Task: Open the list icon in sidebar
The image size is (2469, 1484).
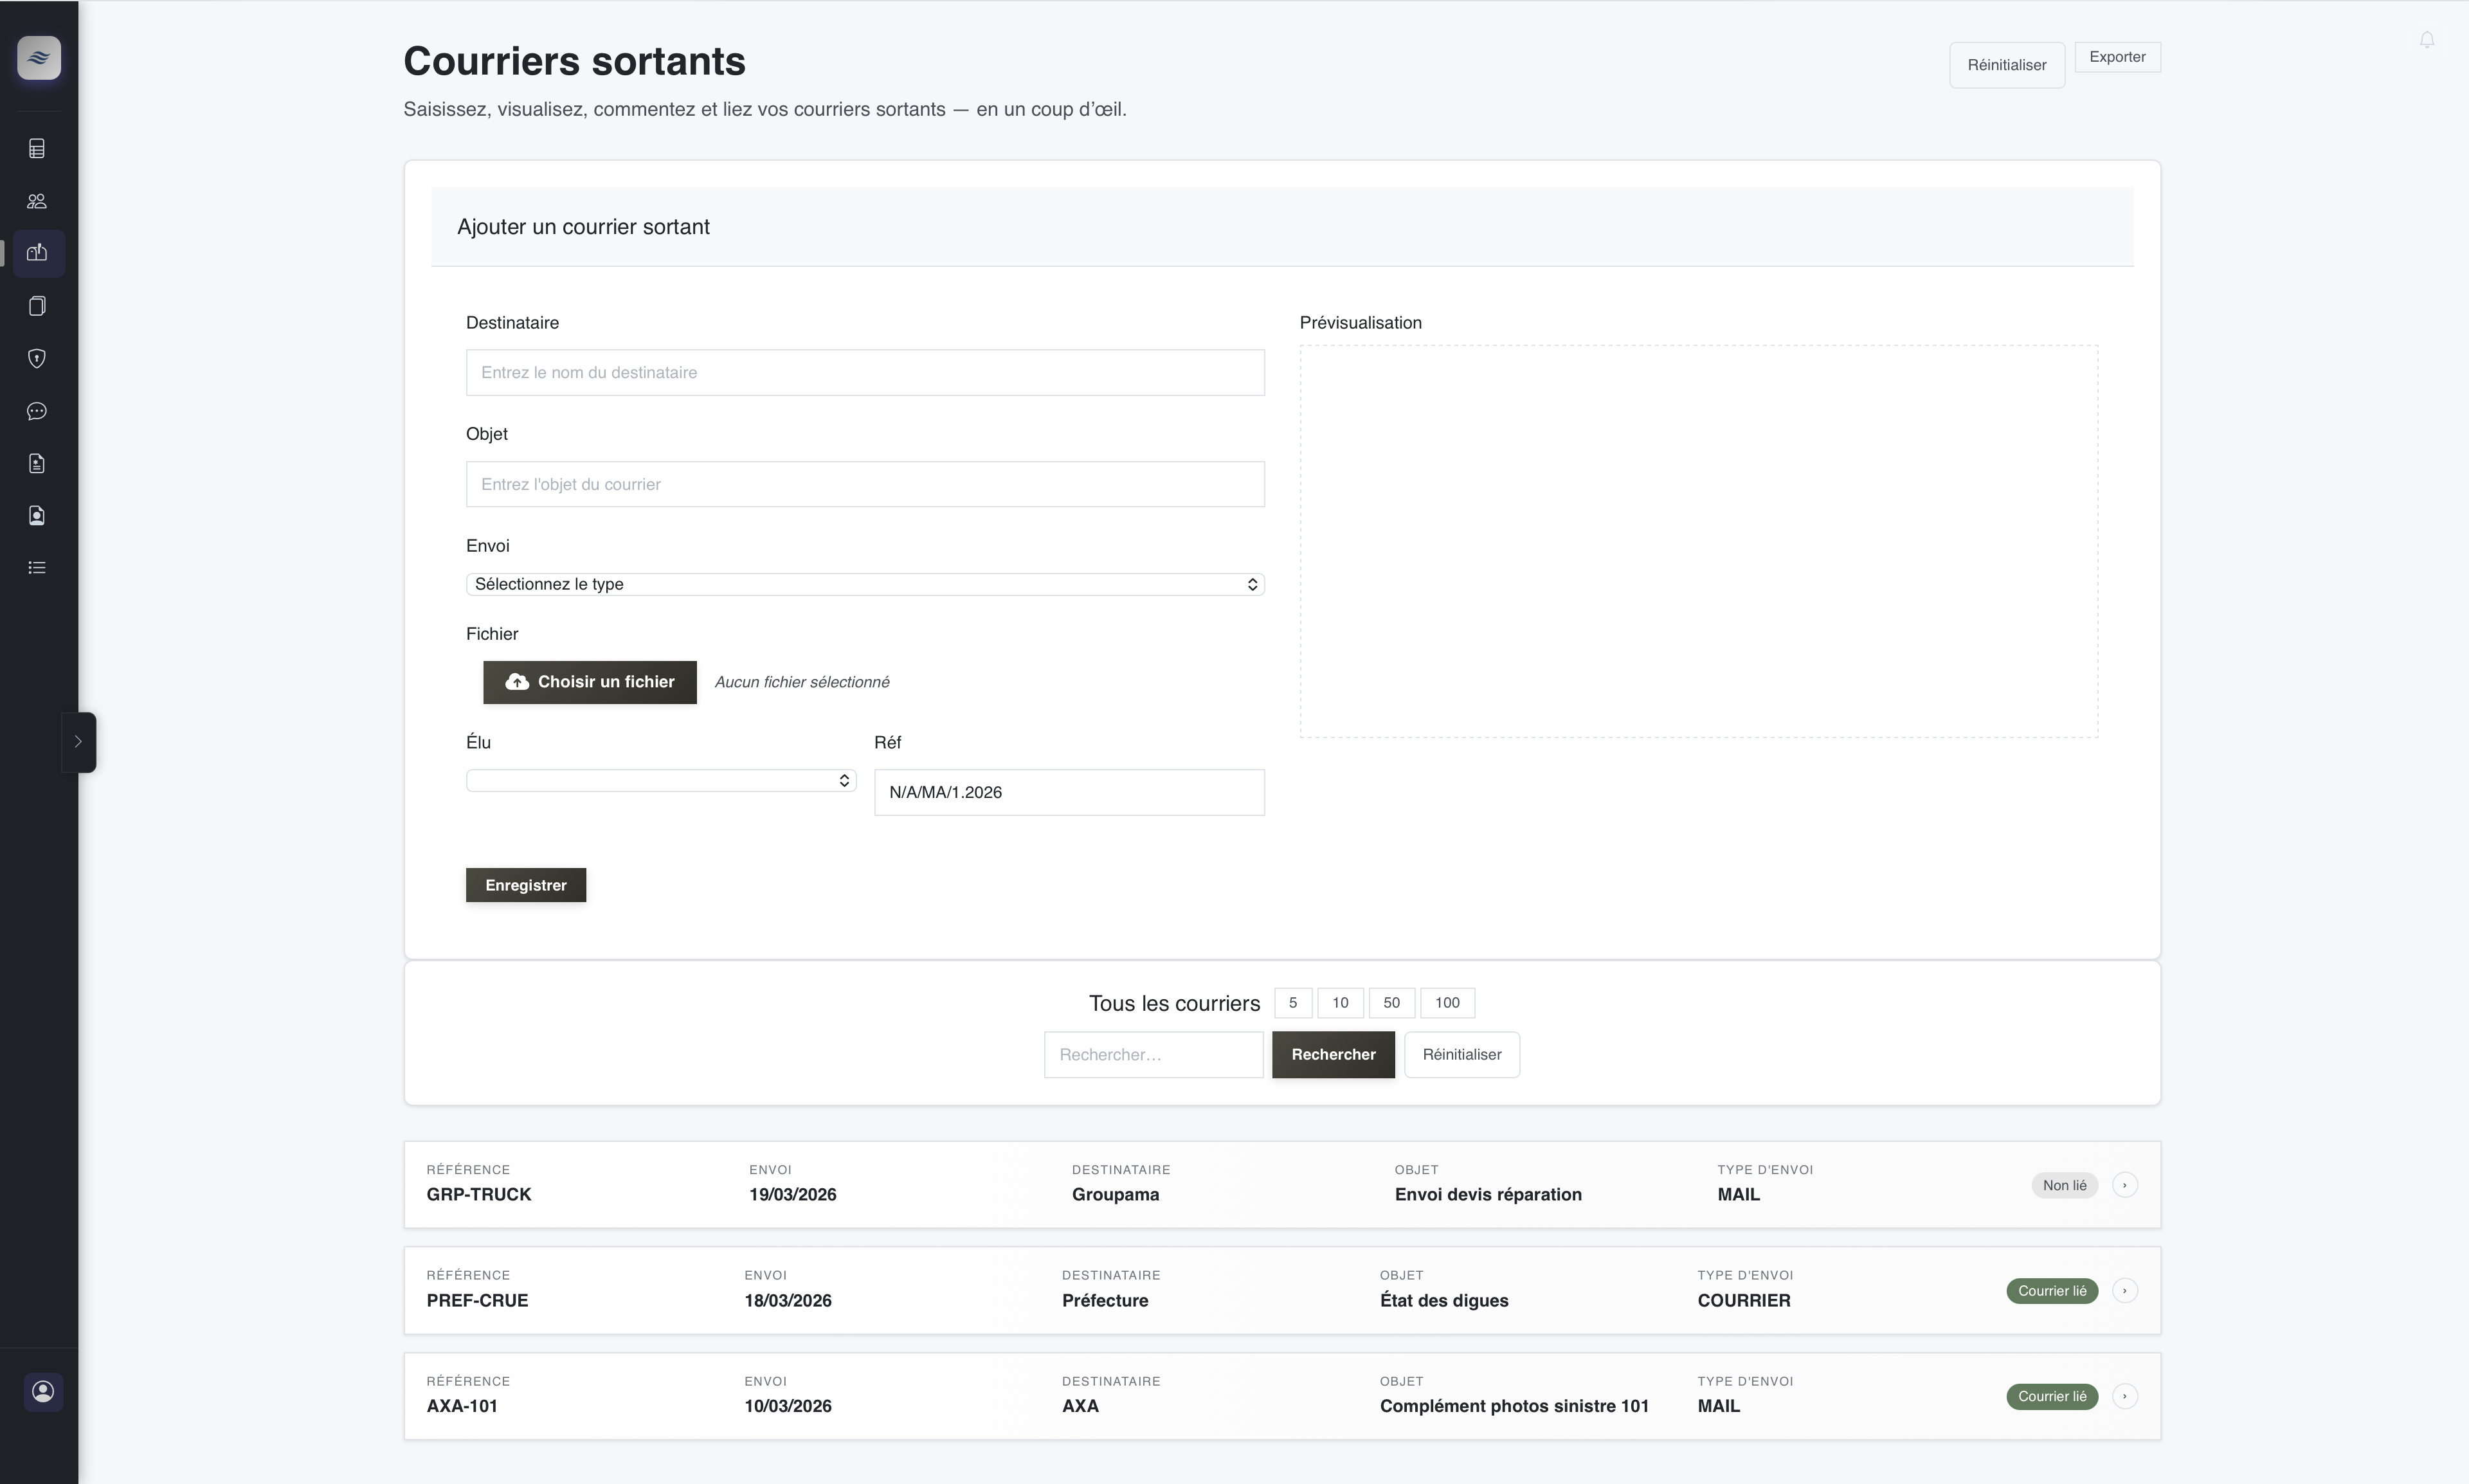Action: pyautogui.click(x=37, y=568)
